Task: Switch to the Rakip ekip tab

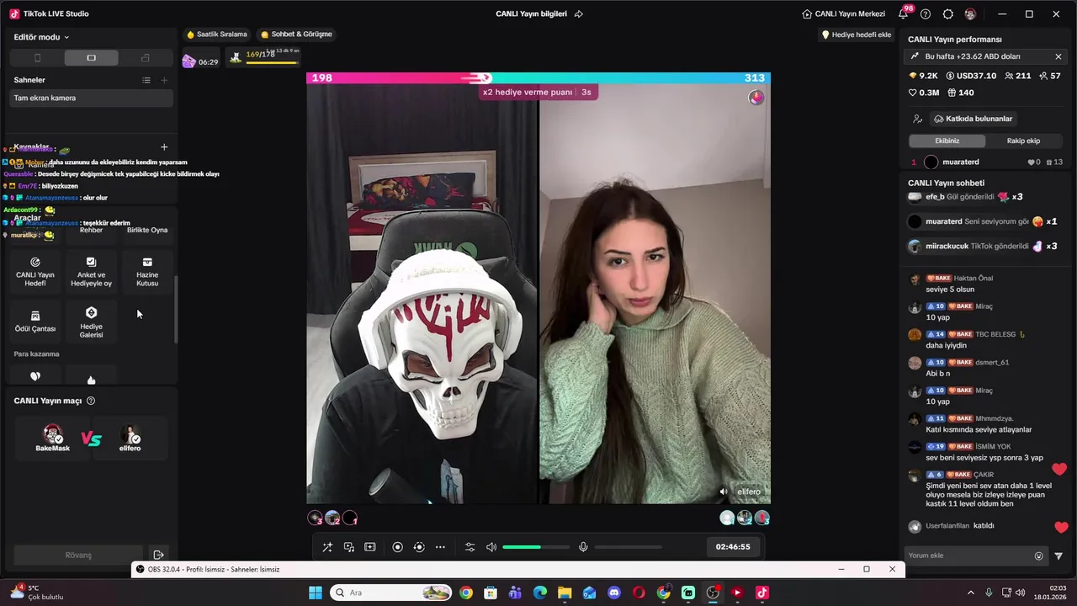Action: pyautogui.click(x=1023, y=141)
